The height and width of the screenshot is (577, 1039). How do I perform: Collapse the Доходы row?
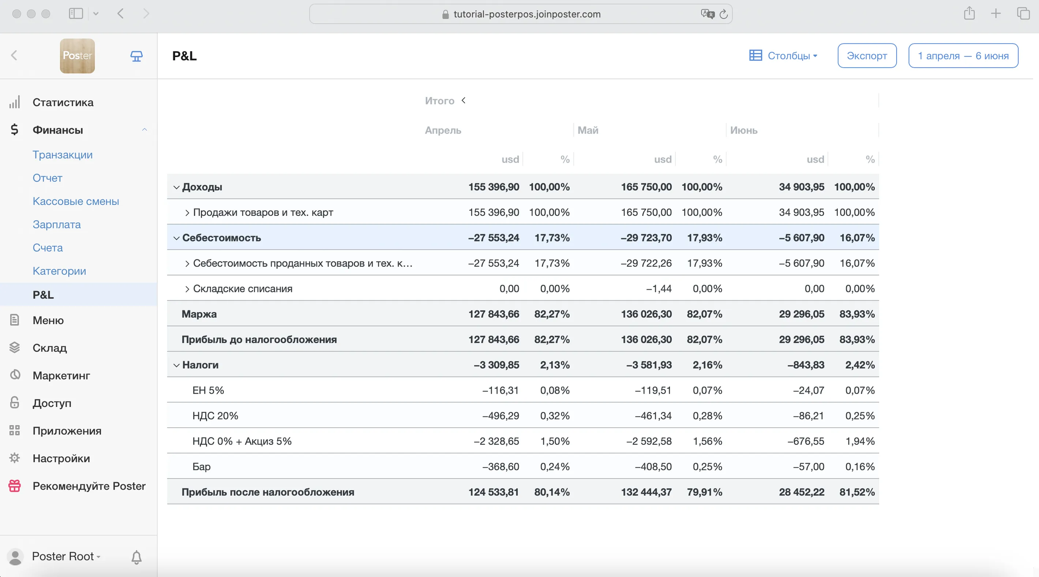click(176, 187)
